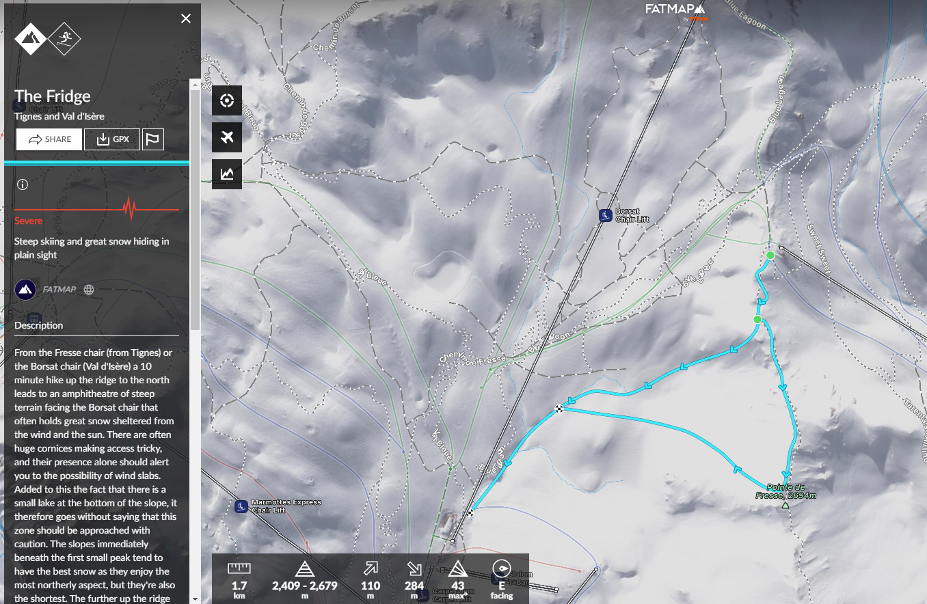Click the Pointe de Fresse summit triangle

(x=785, y=506)
